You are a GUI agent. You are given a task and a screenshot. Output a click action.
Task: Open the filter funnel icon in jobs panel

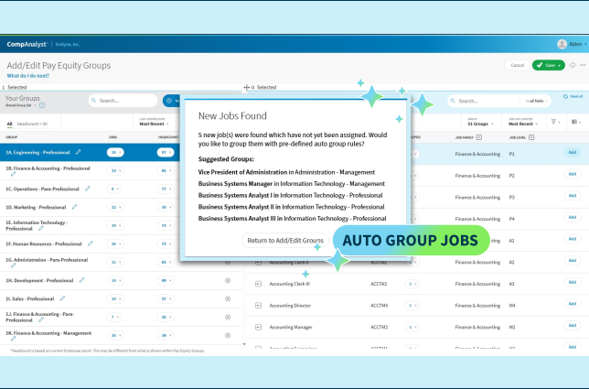coord(555,122)
